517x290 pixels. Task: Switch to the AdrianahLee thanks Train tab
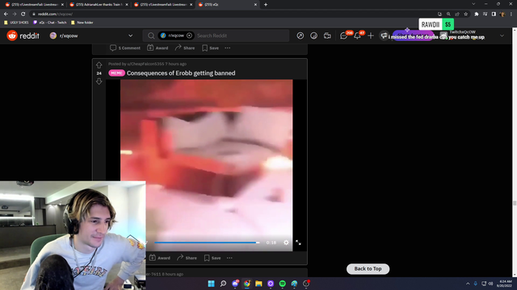pyautogui.click(x=98, y=5)
